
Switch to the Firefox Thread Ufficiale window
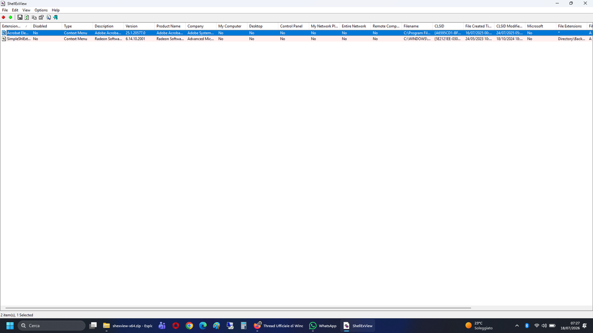(x=278, y=326)
